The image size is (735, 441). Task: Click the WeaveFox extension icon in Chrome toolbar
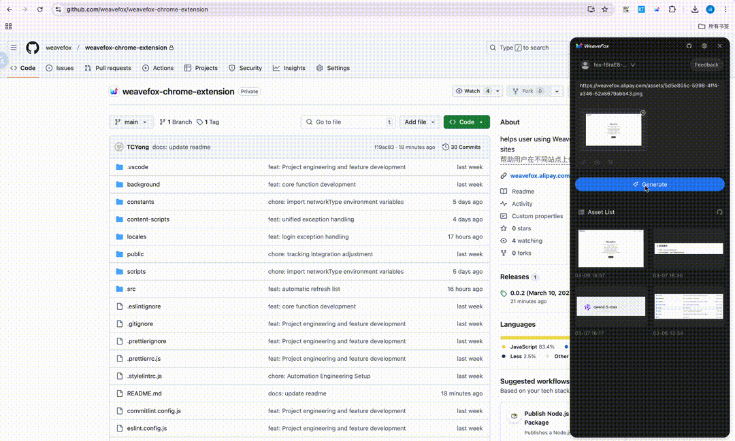[x=657, y=10]
